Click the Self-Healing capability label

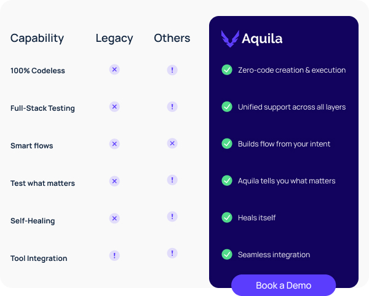pyautogui.click(x=33, y=221)
